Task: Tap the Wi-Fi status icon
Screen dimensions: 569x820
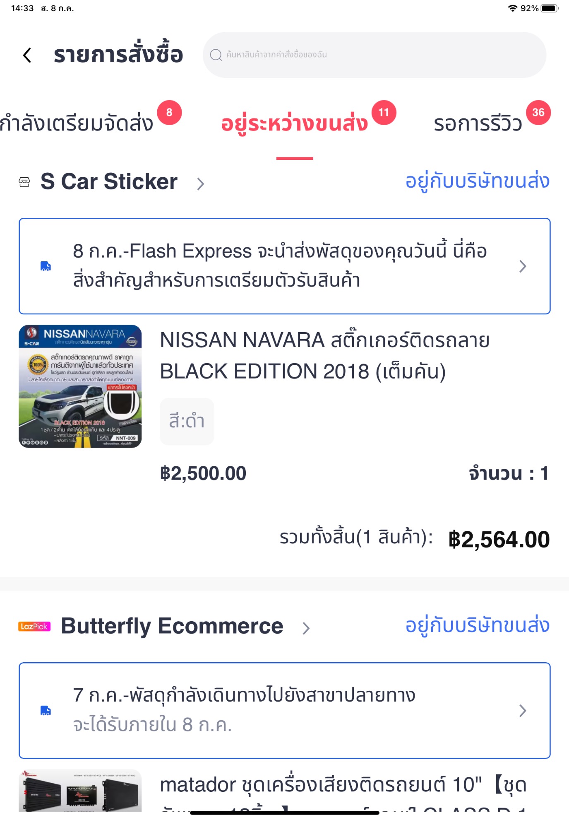Action: 513,8
